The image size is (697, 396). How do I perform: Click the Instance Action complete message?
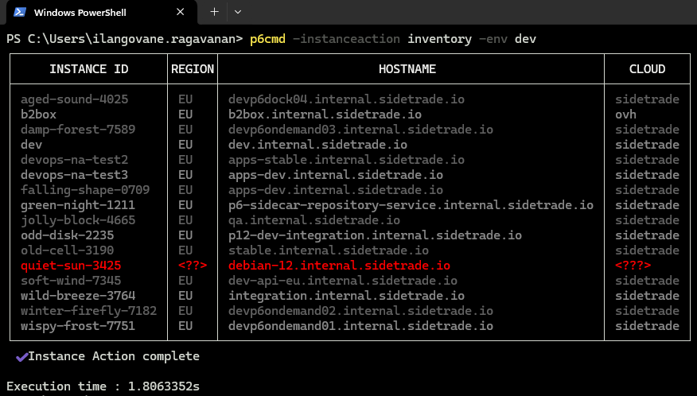(114, 356)
